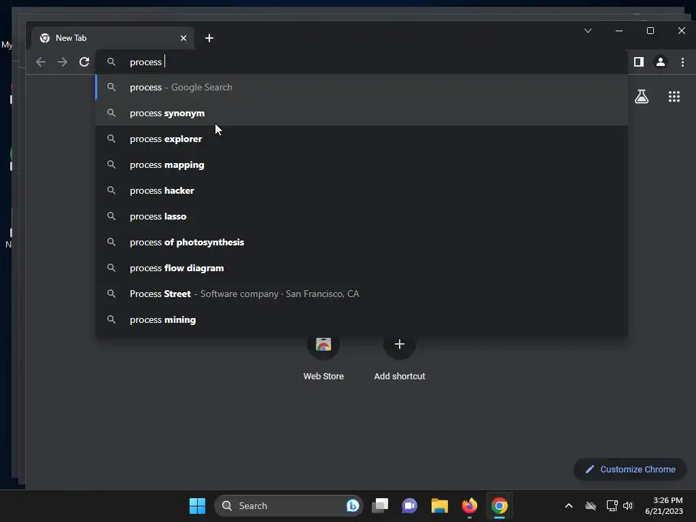Click the taskbar Search box
The height and width of the screenshot is (522, 696).
click(288, 506)
